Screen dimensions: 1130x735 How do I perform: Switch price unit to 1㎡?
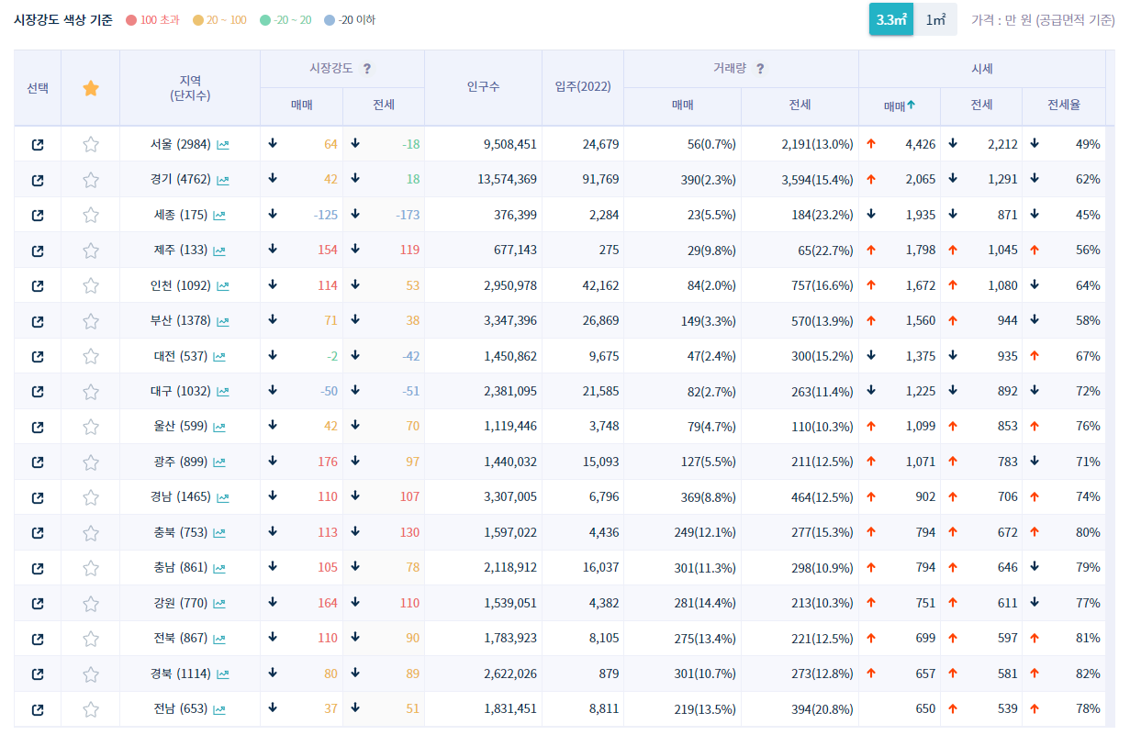click(x=935, y=19)
